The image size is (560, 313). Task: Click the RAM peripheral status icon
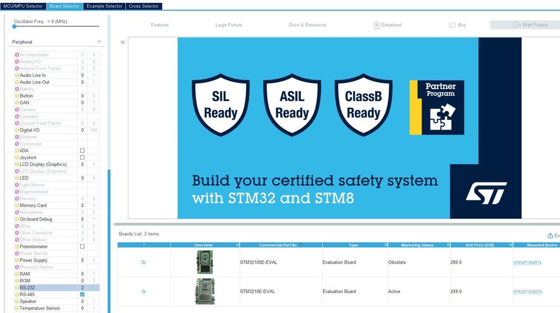pyautogui.click(x=17, y=274)
